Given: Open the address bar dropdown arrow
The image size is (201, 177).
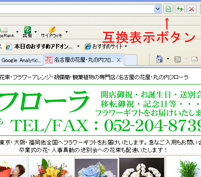Looking at the screenshot, I should click(x=157, y=9).
